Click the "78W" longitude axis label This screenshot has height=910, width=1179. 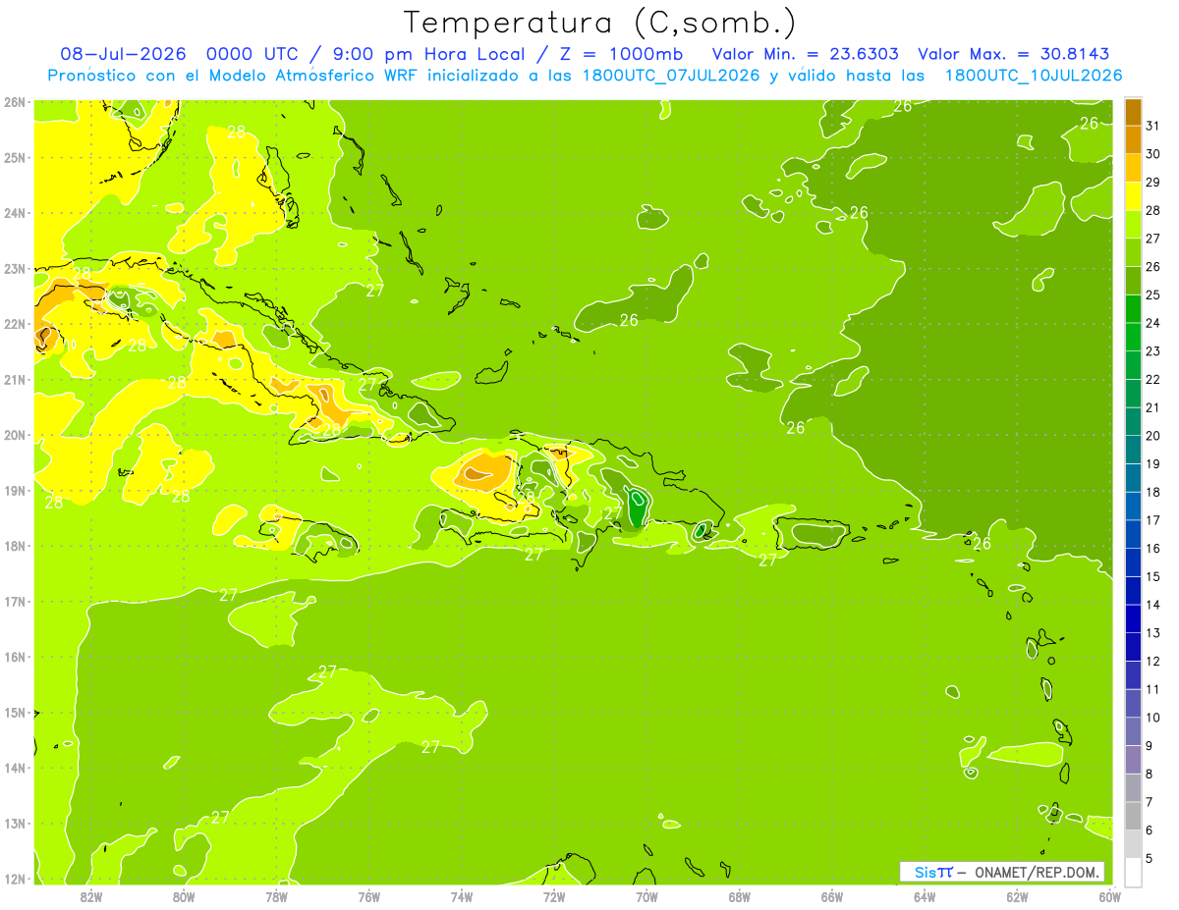point(276,896)
